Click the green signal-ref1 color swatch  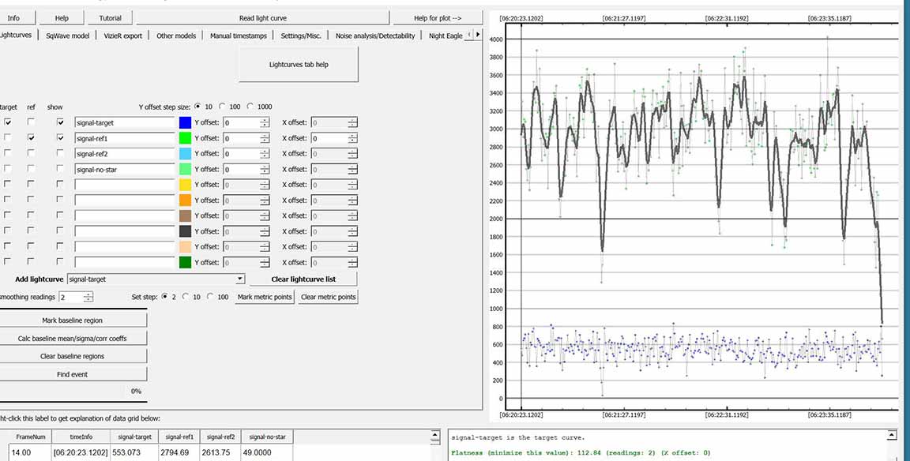coord(185,138)
